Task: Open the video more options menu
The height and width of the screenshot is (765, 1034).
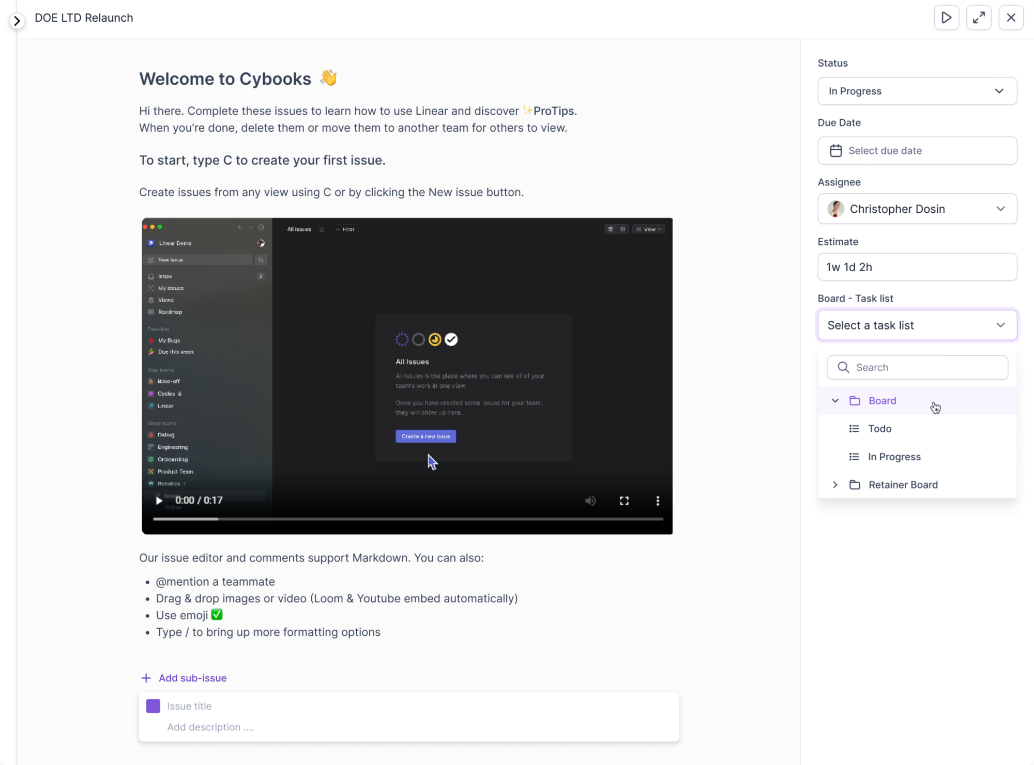Action: [x=657, y=501]
